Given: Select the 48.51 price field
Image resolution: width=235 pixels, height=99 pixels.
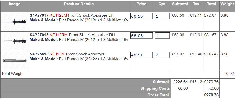Looking at the screenshot, I should point(141,55).
